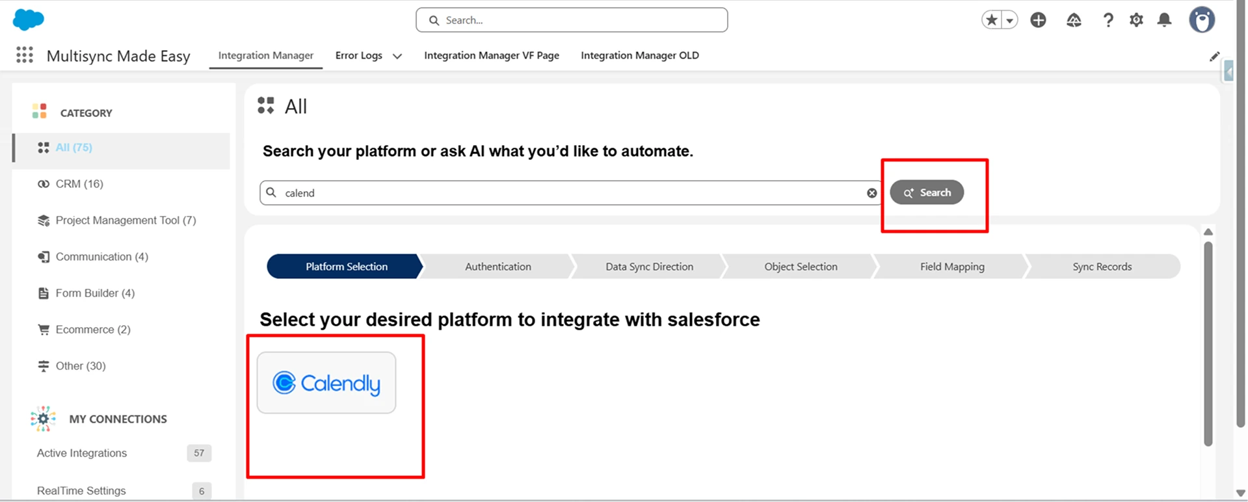Go to the Data Sync Direction step
1248x502 pixels.
click(x=650, y=267)
